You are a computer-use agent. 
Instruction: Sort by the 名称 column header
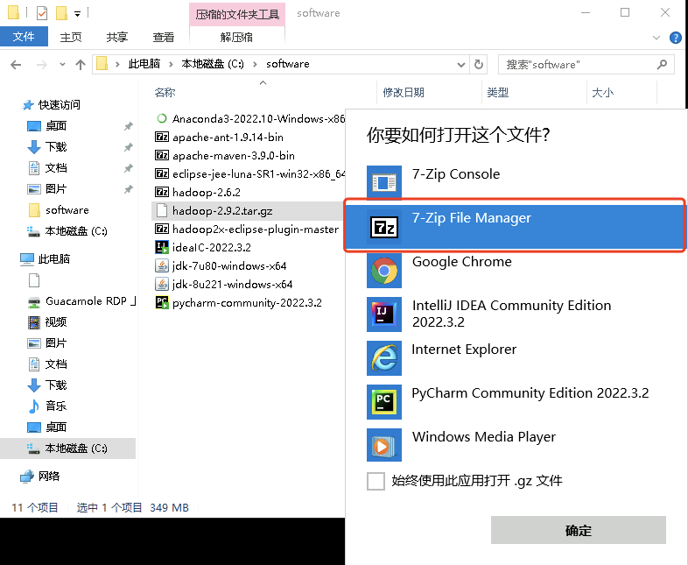pyautogui.click(x=165, y=93)
